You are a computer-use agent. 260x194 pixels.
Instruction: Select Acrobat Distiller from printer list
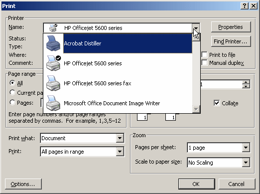pyautogui.click(x=128, y=43)
